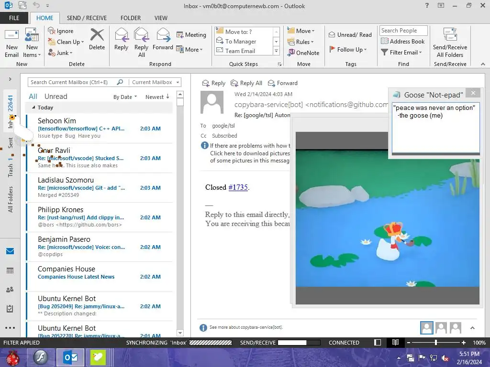Switch to the HOME tab
The image size is (490, 367).
pos(45,18)
